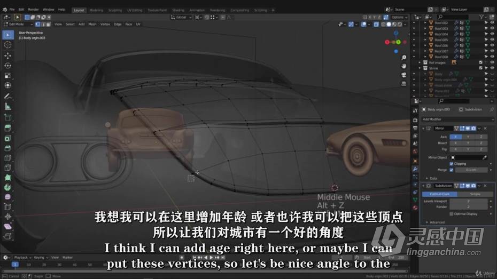Select Simple subdivision type
This screenshot has height=279, width=497.
475,194
